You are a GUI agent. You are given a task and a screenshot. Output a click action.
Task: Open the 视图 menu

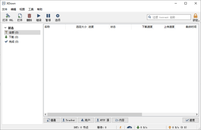[x=22, y=9]
